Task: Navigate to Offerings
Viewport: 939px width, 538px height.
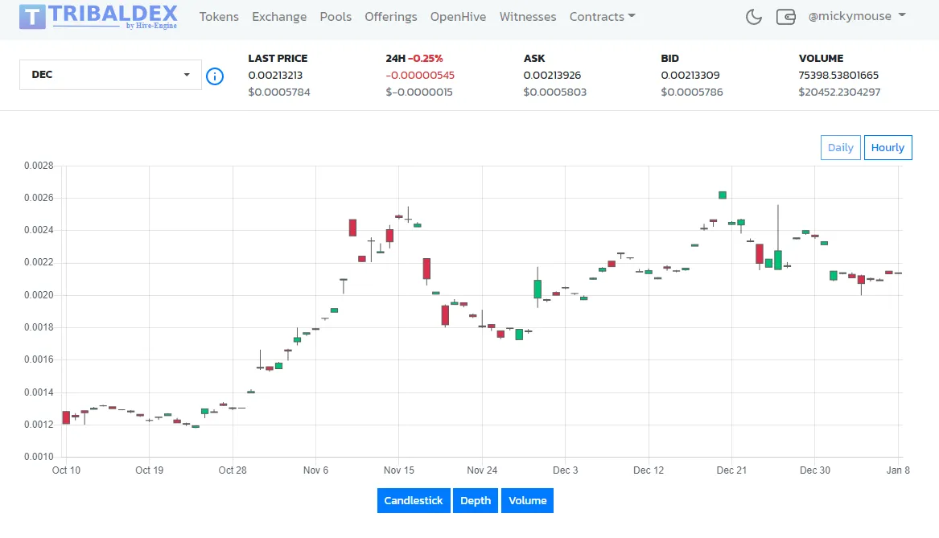Action: tap(390, 17)
